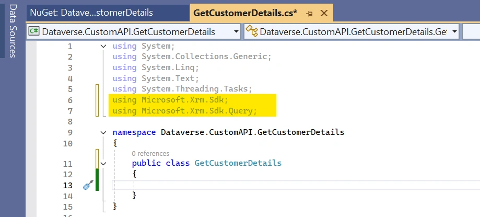
Task: Click the GetCustomerDetails class name
Action: point(238,163)
